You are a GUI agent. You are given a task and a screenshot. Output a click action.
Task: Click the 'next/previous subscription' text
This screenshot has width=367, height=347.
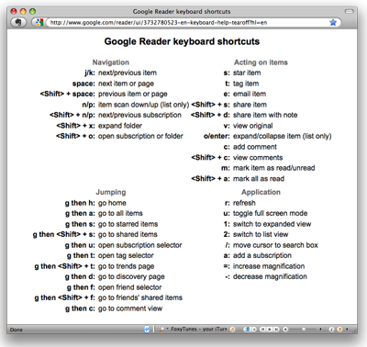click(x=139, y=115)
